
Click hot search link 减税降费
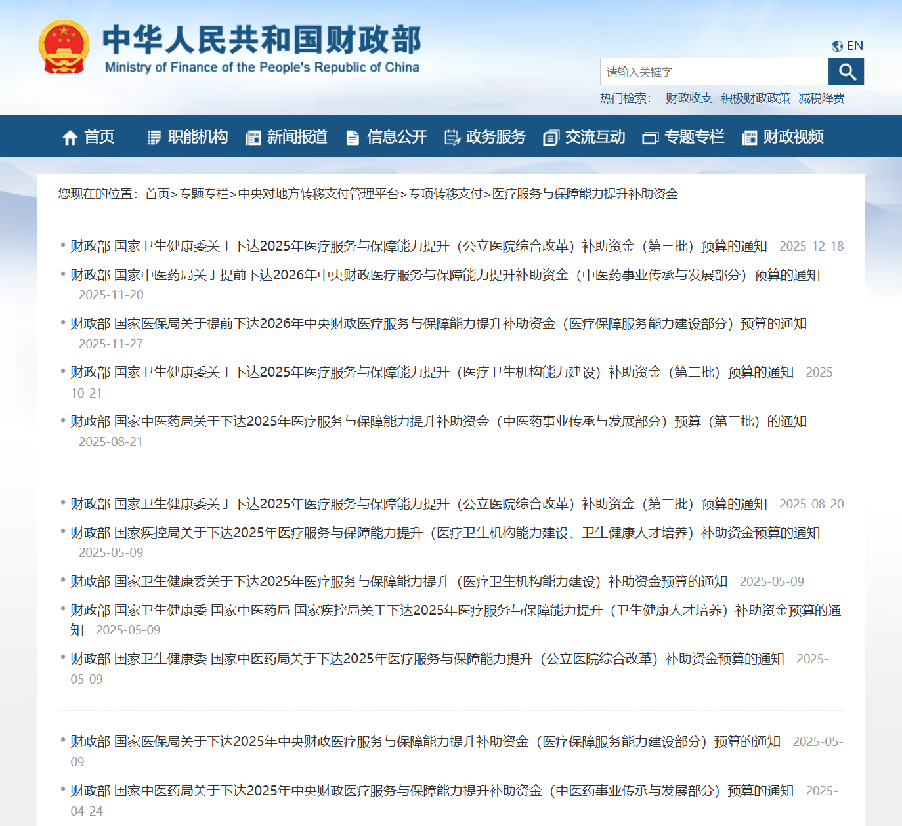821,98
